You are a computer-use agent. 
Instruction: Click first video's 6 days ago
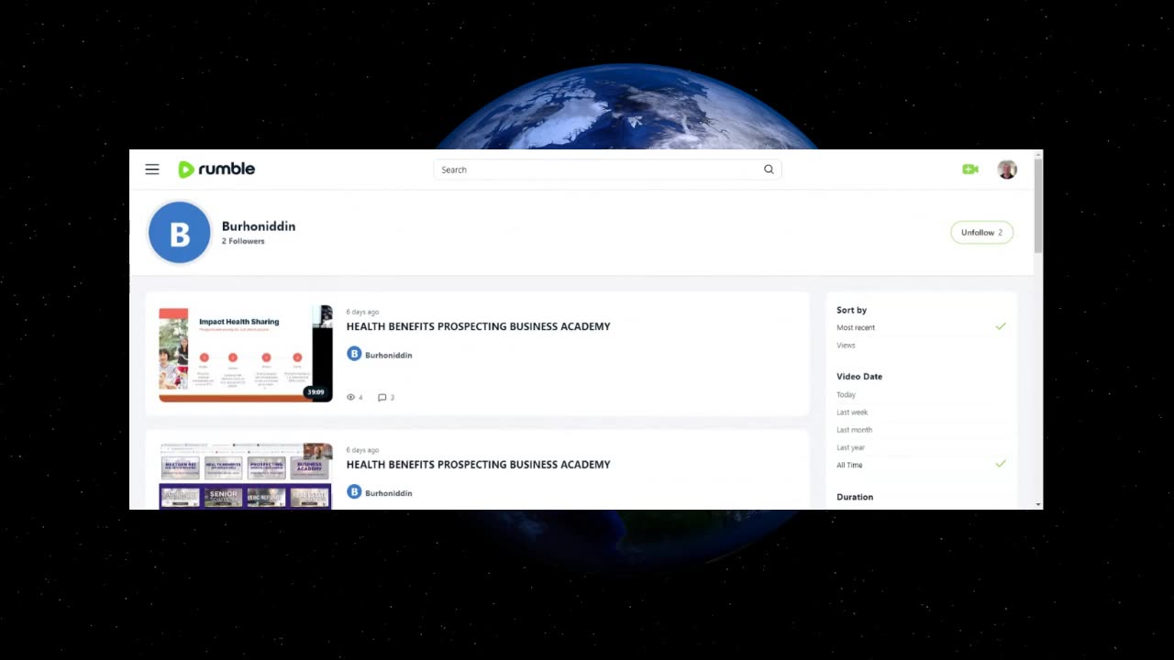[362, 313]
